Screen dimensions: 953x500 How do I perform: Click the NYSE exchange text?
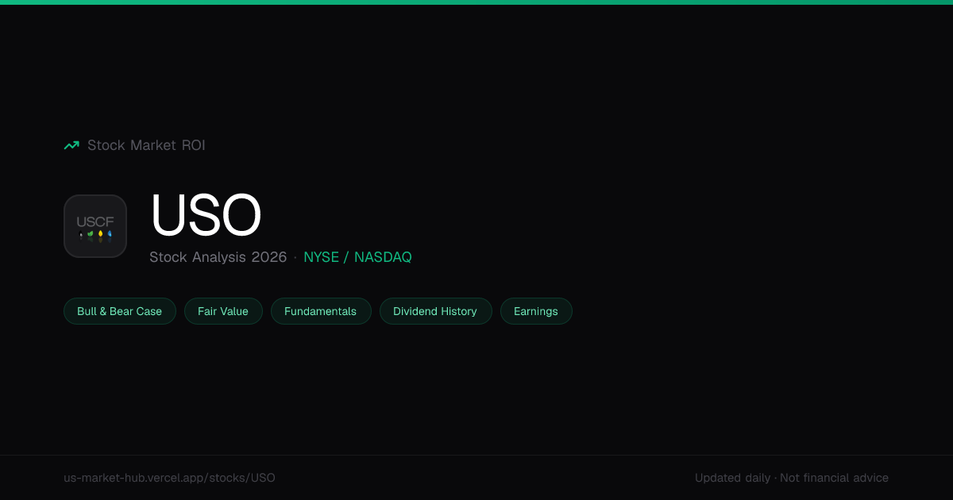321,257
